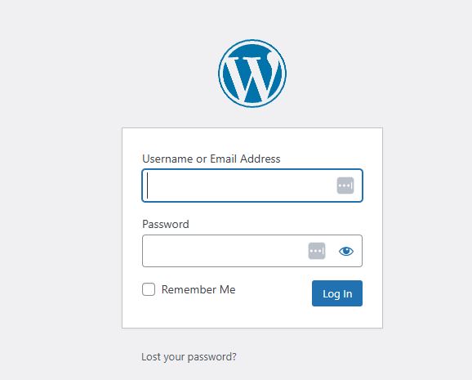Activate the gray autofill icon left of the eye

tap(317, 251)
